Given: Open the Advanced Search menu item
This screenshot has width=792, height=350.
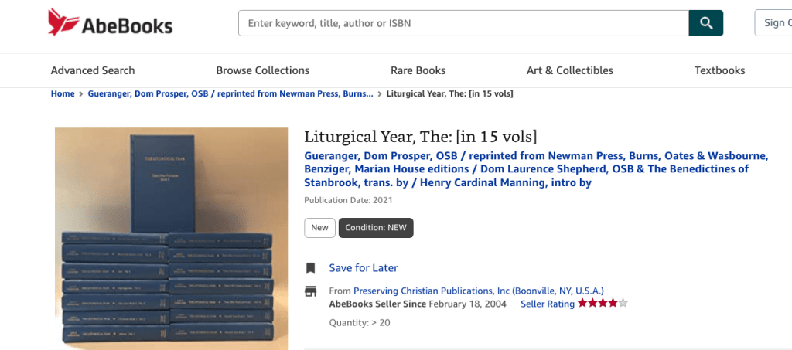Looking at the screenshot, I should pyautogui.click(x=93, y=70).
